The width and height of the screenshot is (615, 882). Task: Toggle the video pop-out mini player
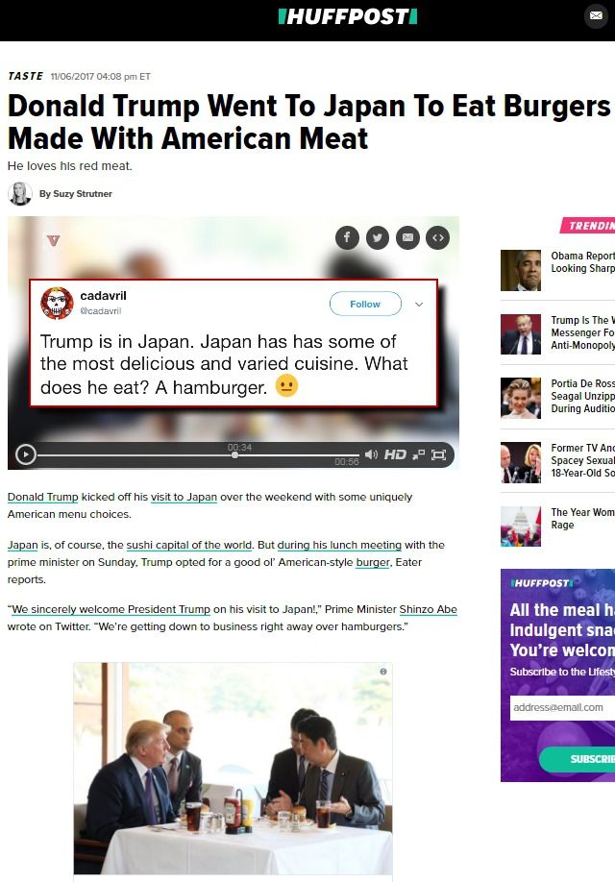click(x=419, y=454)
